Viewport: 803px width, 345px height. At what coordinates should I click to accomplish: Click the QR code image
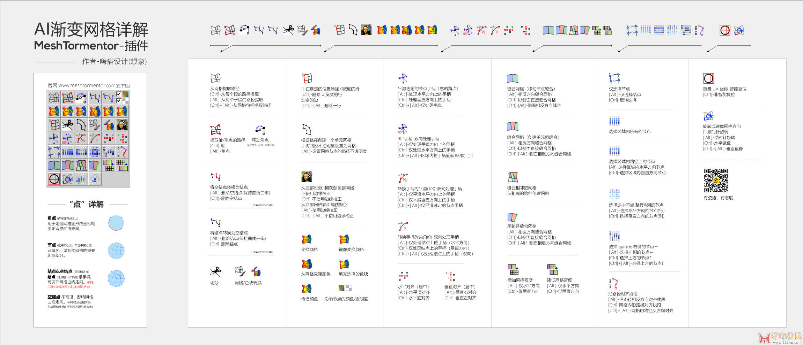(x=716, y=181)
